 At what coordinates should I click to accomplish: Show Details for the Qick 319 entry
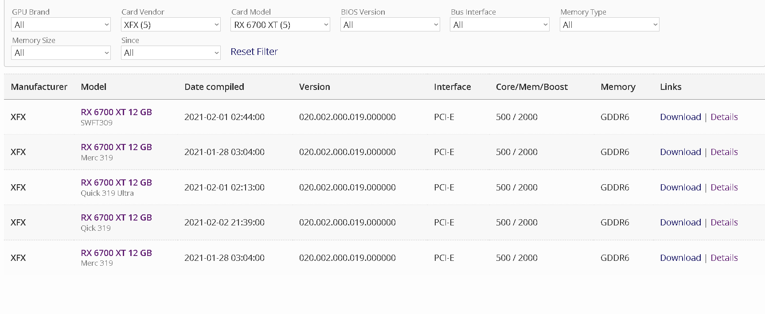tap(724, 222)
